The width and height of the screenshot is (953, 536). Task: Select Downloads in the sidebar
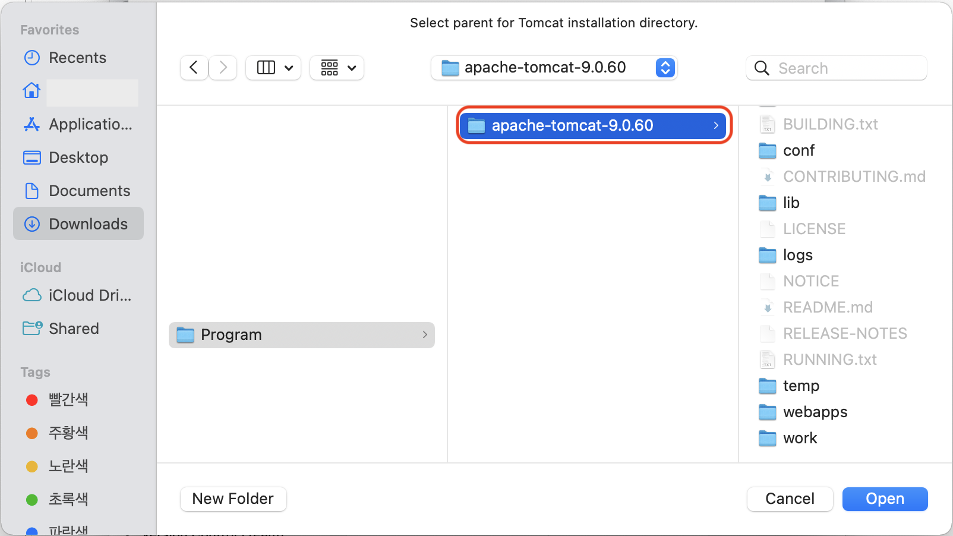[x=78, y=223]
